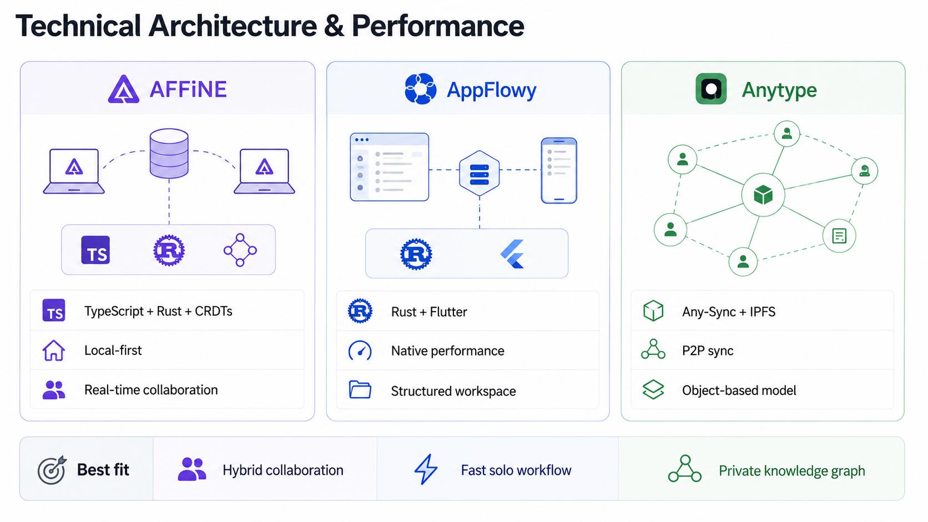Click the people icon beside Real-time collaboration
The width and height of the screenshot is (928, 522).
click(54, 390)
